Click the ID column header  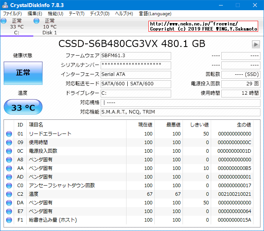20,125
